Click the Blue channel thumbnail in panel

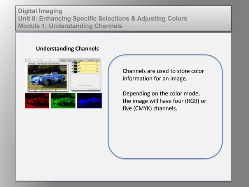point(76,72)
